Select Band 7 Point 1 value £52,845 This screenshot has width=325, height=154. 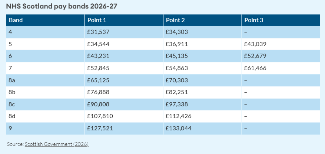[98, 68]
